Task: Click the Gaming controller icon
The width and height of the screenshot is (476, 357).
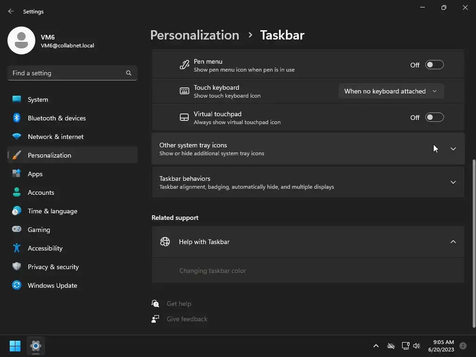Action: pyautogui.click(x=17, y=230)
